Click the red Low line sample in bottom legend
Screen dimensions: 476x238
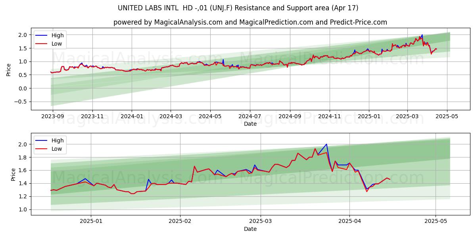[42, 149]
